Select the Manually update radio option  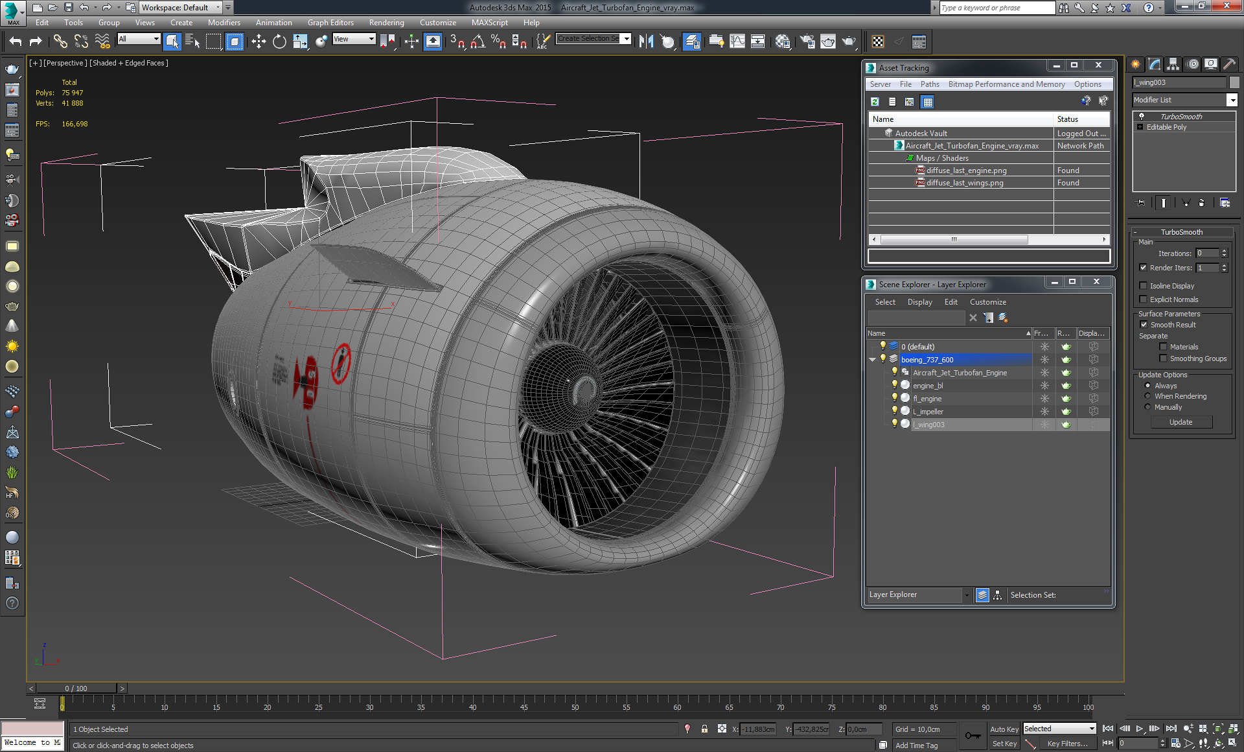point(1147,407)
